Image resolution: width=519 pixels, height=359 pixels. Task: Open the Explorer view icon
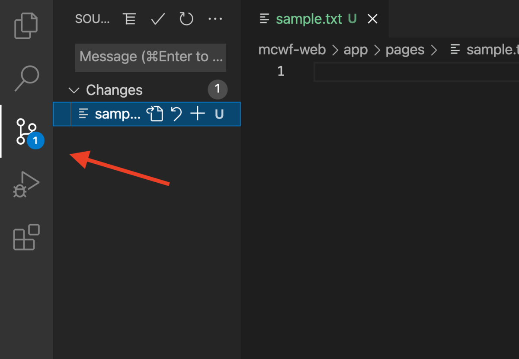click(x=26, y=26)
